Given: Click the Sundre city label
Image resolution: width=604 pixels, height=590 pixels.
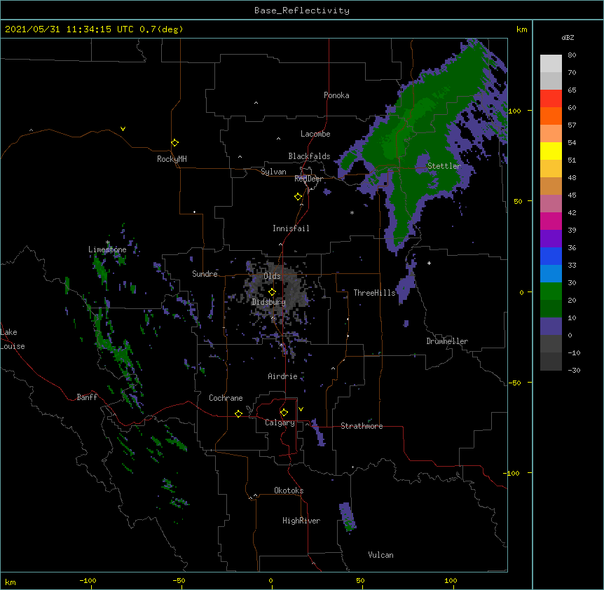Looking at the screenshot, I should click(x=205, y=274).
